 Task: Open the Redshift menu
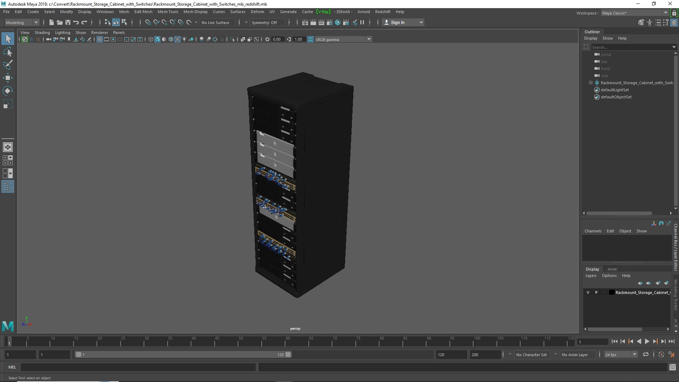point(383,12)
